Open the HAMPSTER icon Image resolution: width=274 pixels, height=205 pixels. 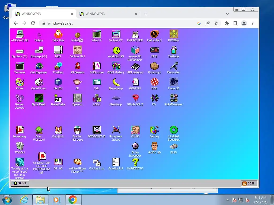click(x=135, y=34)
